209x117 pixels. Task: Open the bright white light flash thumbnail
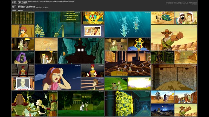click(139, 84)
